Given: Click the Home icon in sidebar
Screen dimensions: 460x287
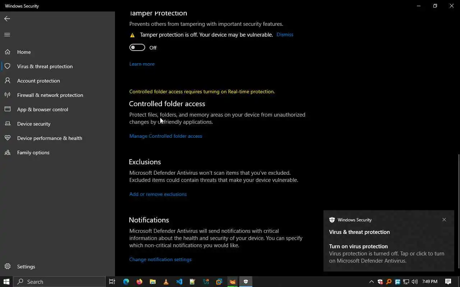Looking at the screenshot, I should [7, 52].
